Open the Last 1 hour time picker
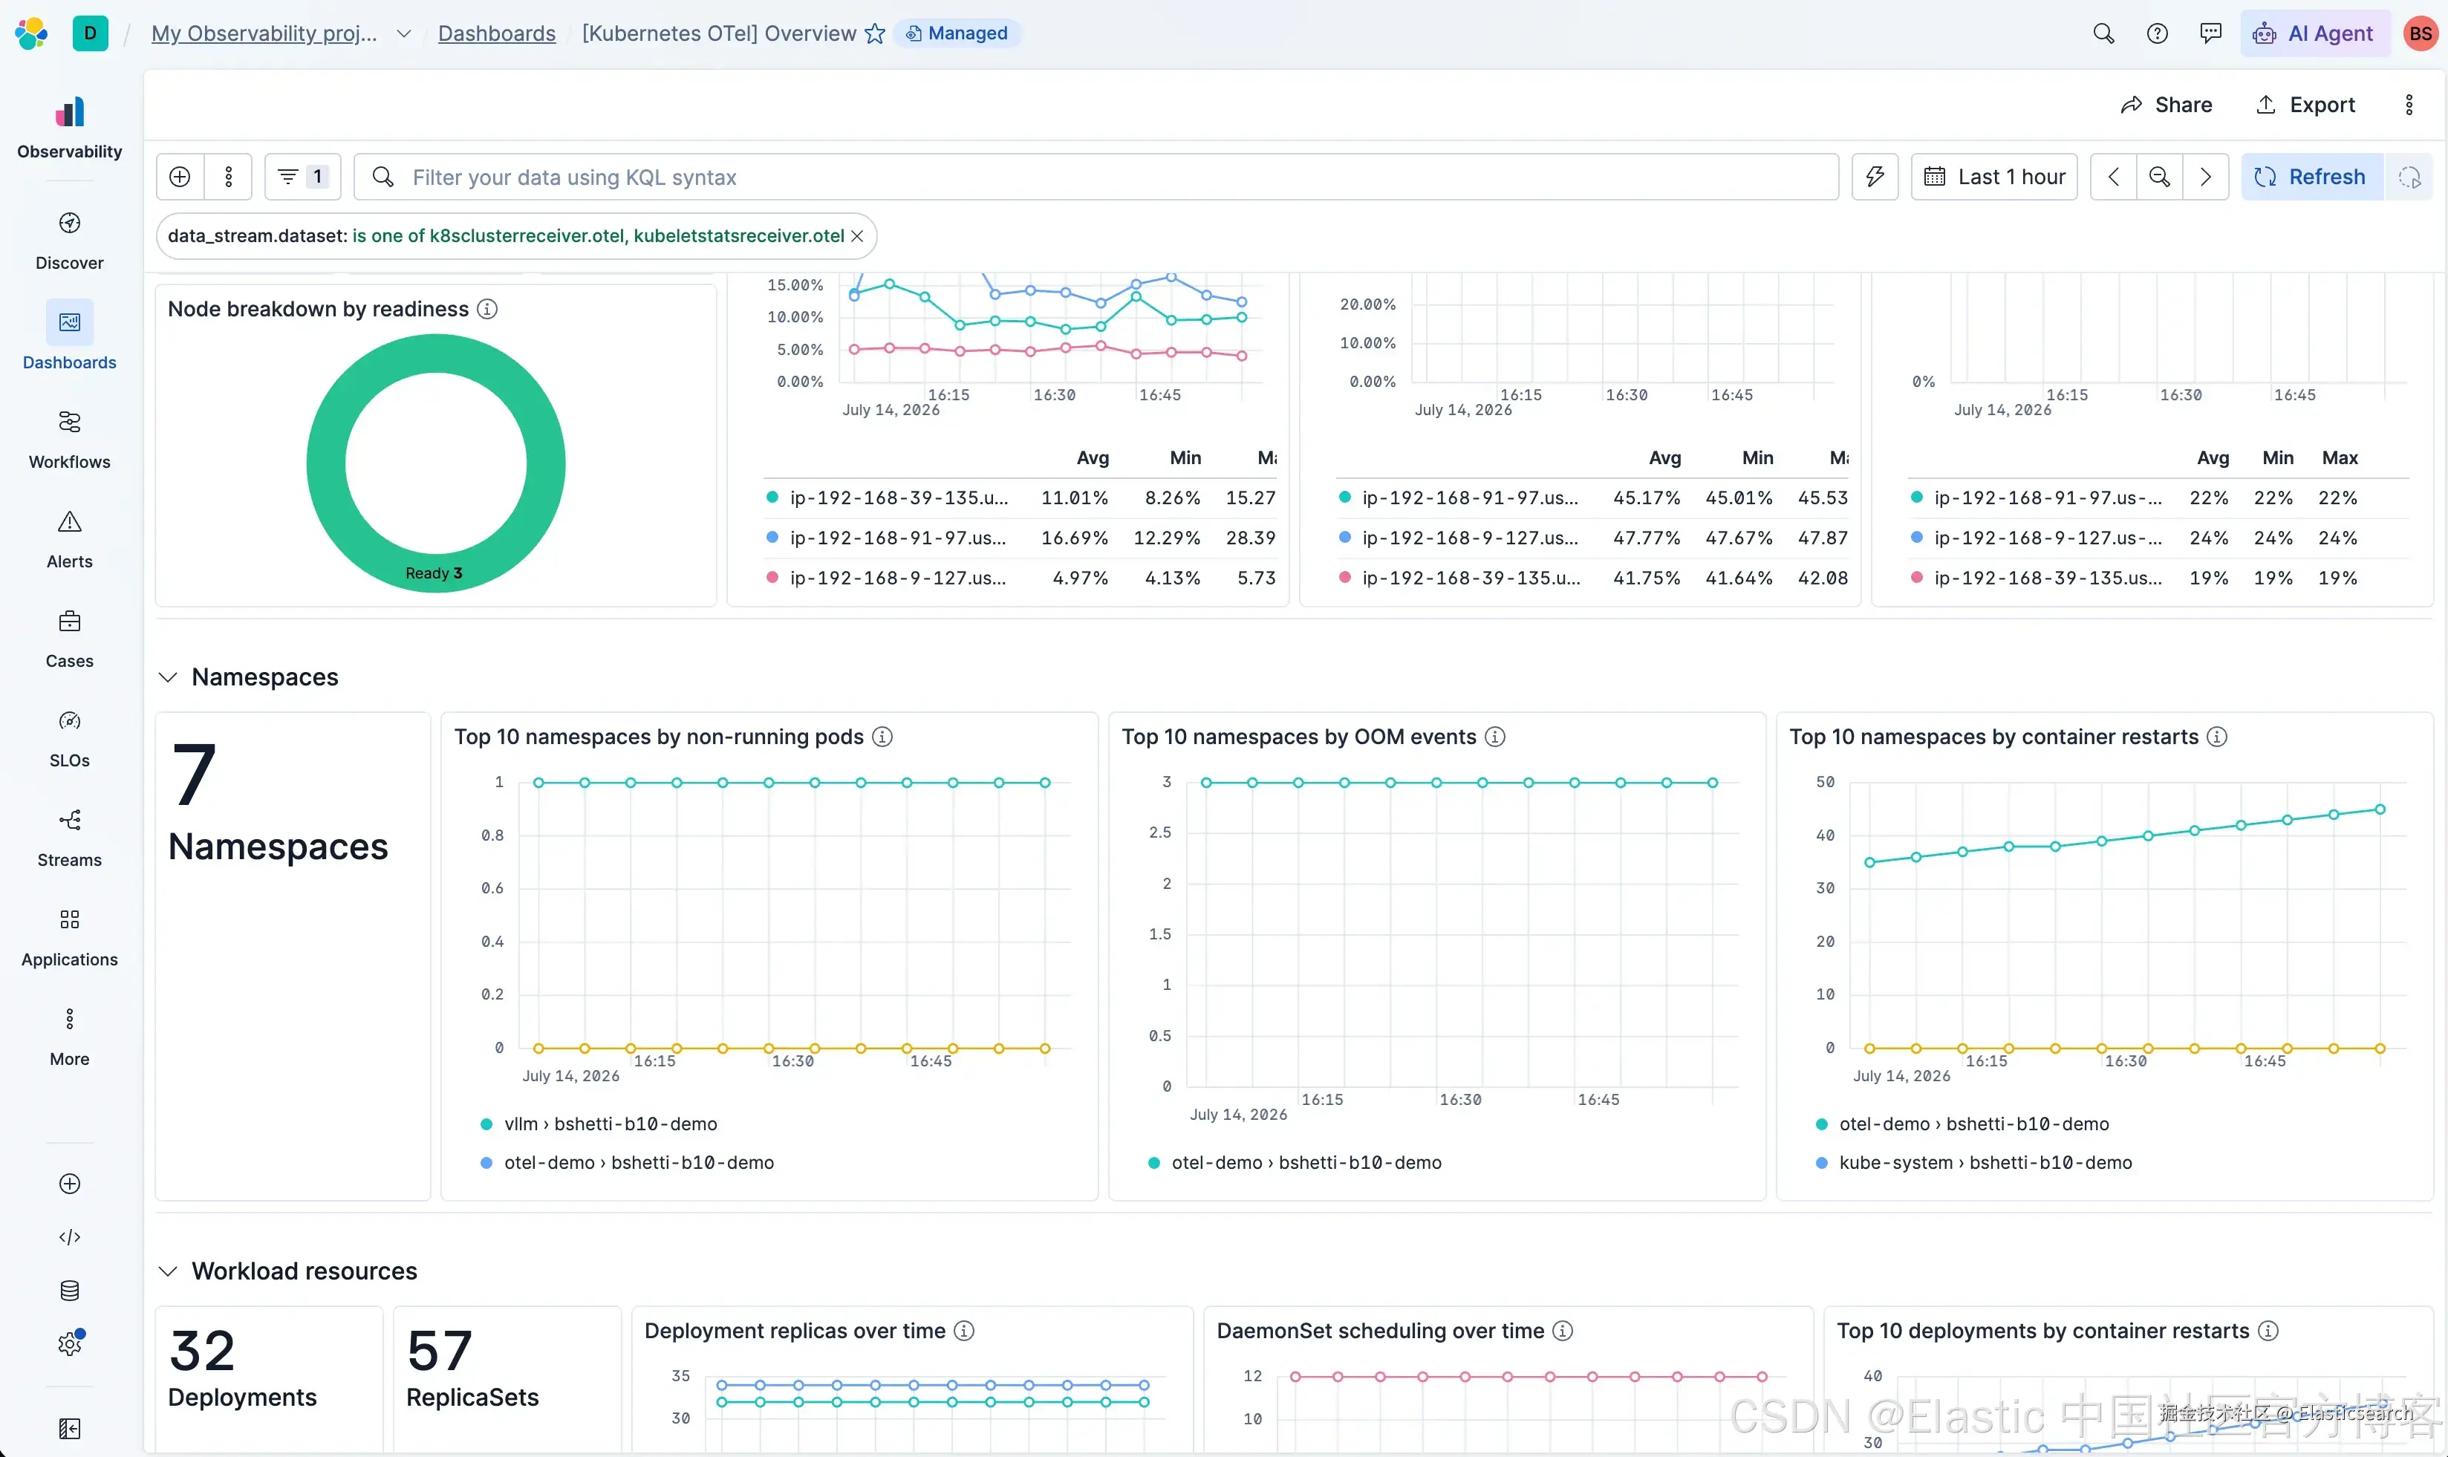Viewport: 2448px width, 1457px height. click(x=1993, y=177)
